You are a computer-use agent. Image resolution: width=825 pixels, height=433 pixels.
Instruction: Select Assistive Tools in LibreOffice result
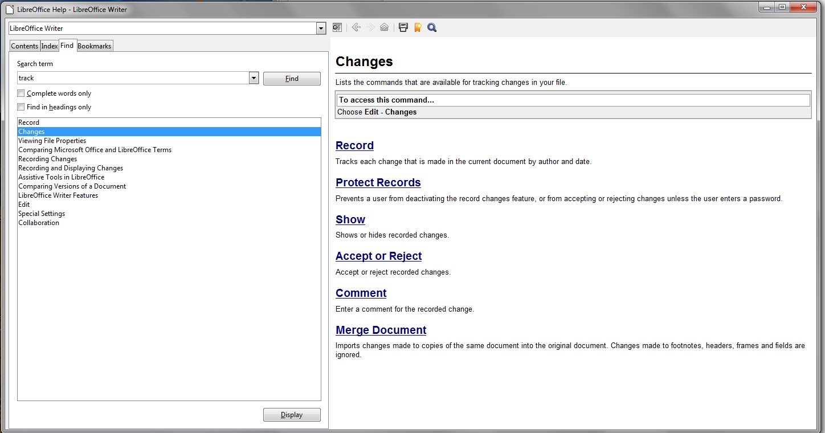click(x=169, y=177)
